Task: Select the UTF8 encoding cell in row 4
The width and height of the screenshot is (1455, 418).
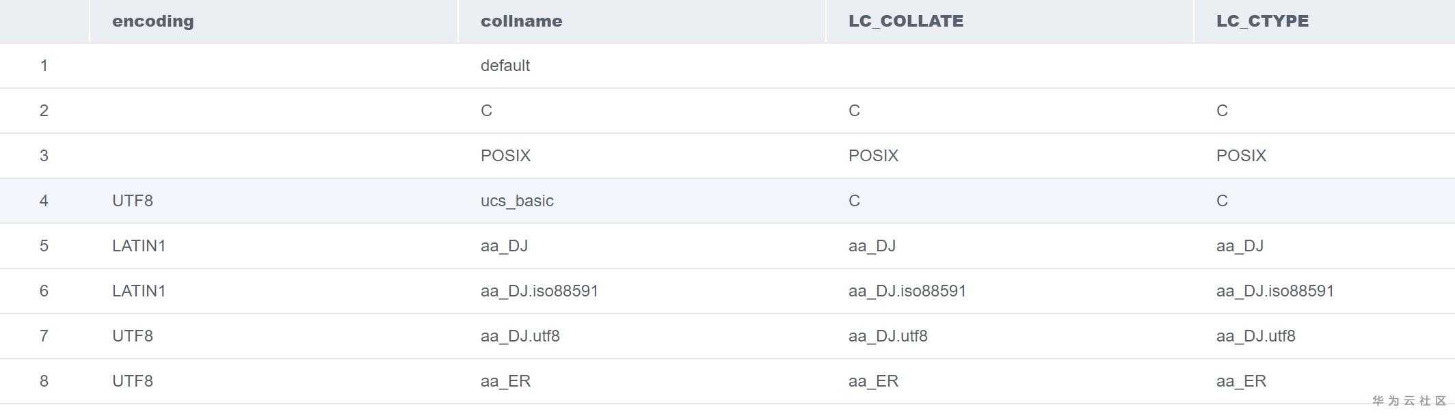Action: click(x=132, y=201)
